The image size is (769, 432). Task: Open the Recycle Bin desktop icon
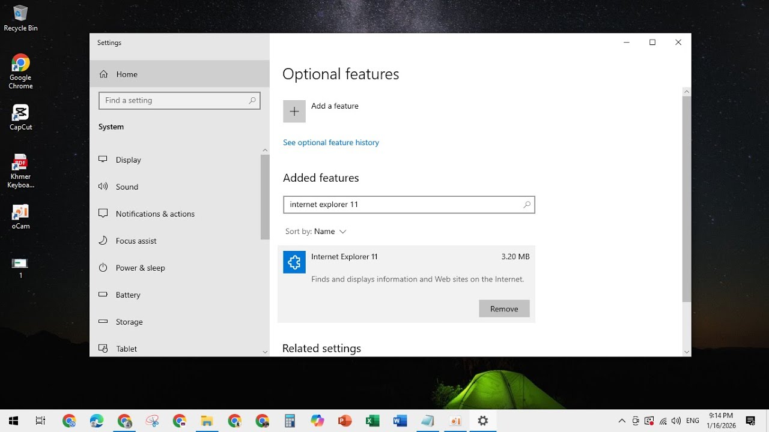click(20, 18)
